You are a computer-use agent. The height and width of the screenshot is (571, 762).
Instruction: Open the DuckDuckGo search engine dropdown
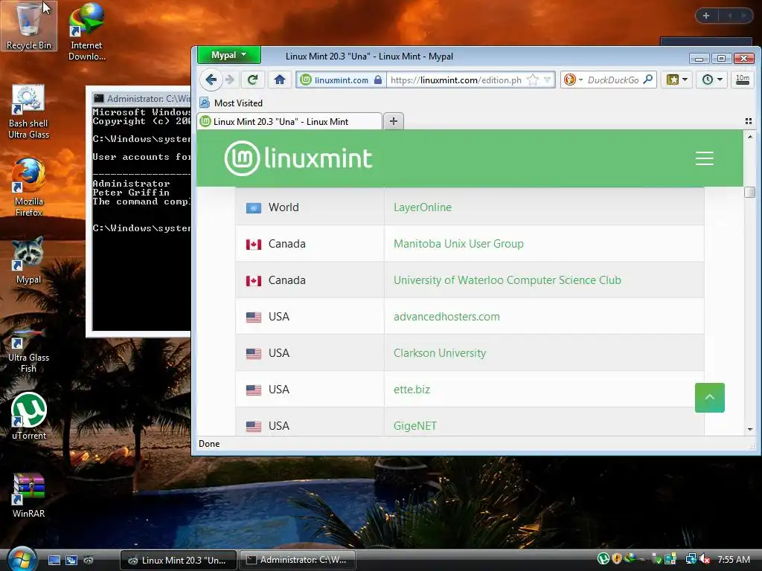tap(573, 80)
